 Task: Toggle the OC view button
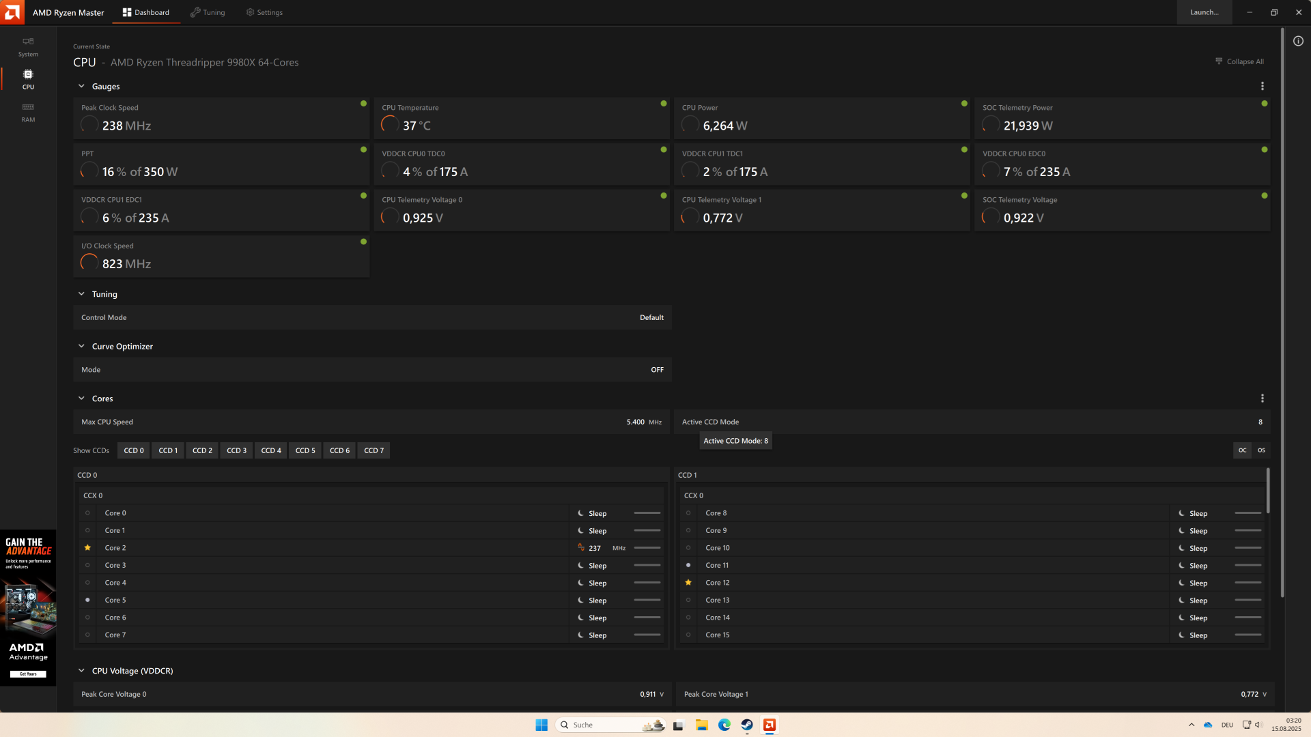(1242, 450)
